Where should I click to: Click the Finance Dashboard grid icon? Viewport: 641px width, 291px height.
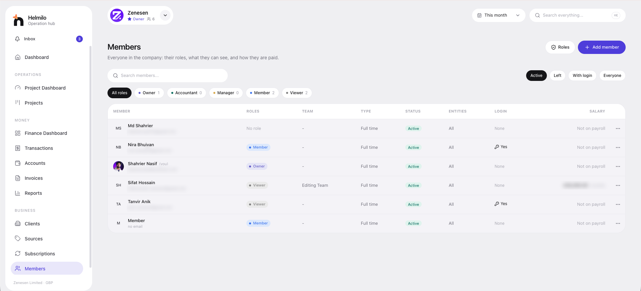pos(18,133)
